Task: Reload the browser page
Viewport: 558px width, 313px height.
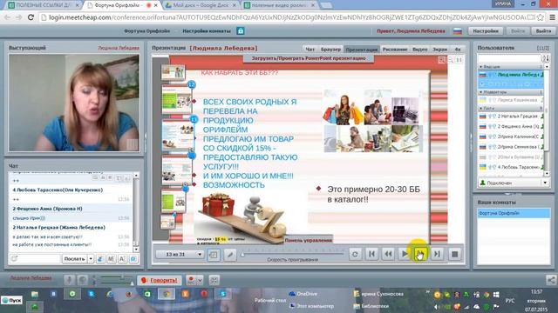Action: (31, 17)
